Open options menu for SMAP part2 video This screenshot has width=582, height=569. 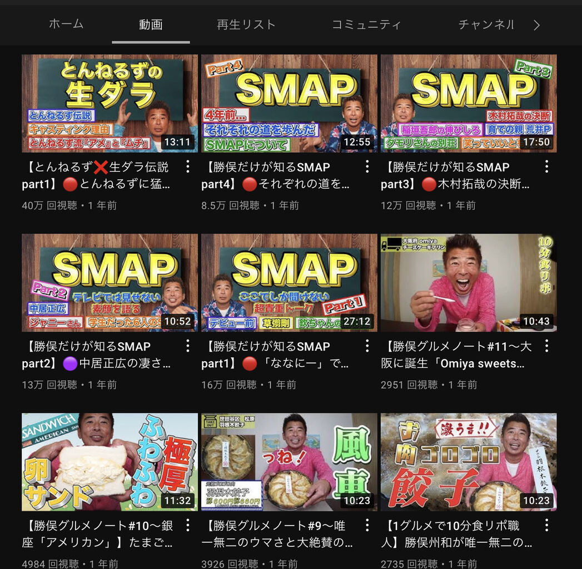coord(188,346)
